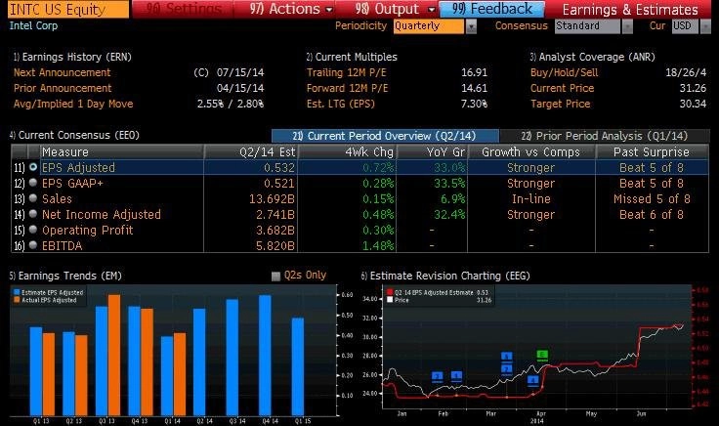Click the Target Price value 30.34
The width and height of the screenshot is (719, 426).
[x=693, y=104]
